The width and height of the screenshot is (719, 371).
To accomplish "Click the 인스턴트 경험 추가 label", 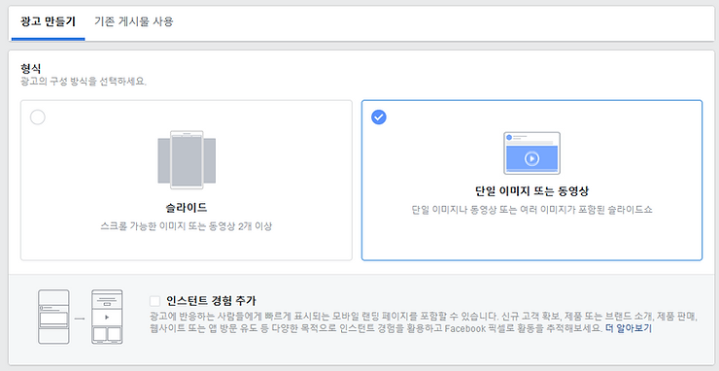I will pos(212,301).
